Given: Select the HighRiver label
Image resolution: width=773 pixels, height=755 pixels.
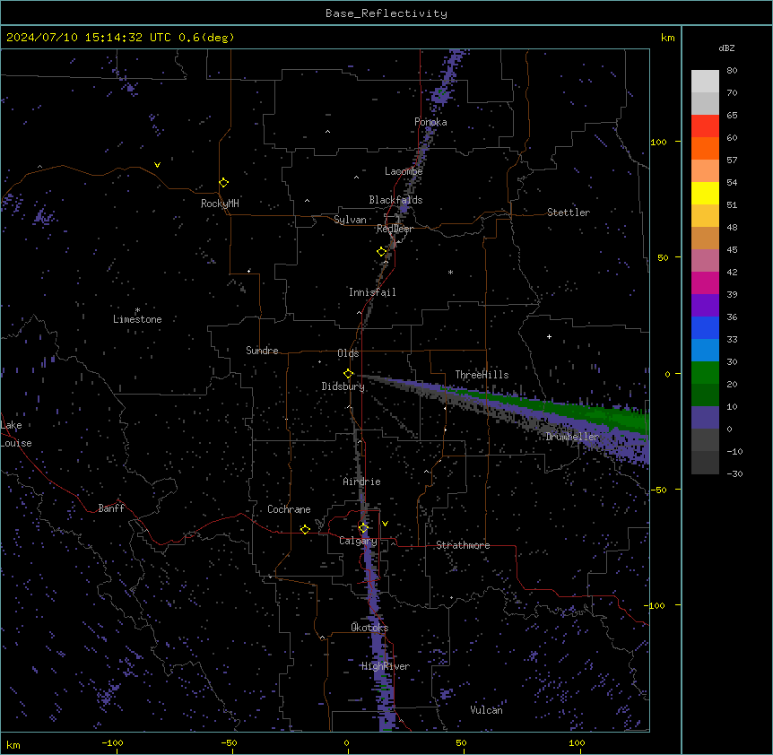Looking at the screenshot, I should pos(386,666).
